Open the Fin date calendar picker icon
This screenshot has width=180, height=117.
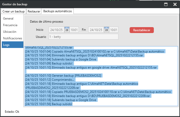[x=107, y=30]
